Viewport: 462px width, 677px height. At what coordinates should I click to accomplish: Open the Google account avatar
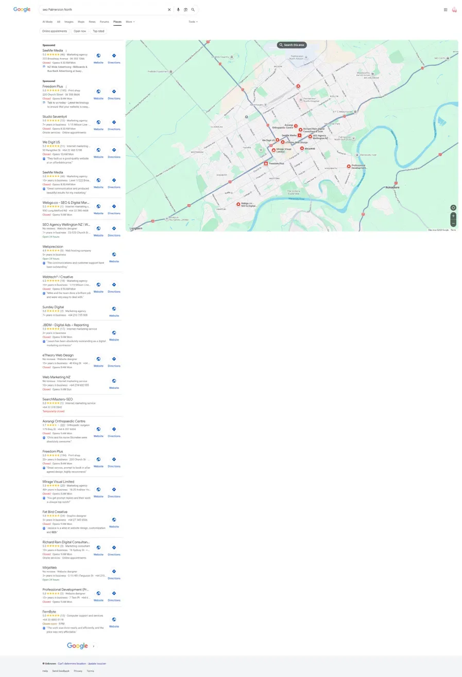coord(454,9)
